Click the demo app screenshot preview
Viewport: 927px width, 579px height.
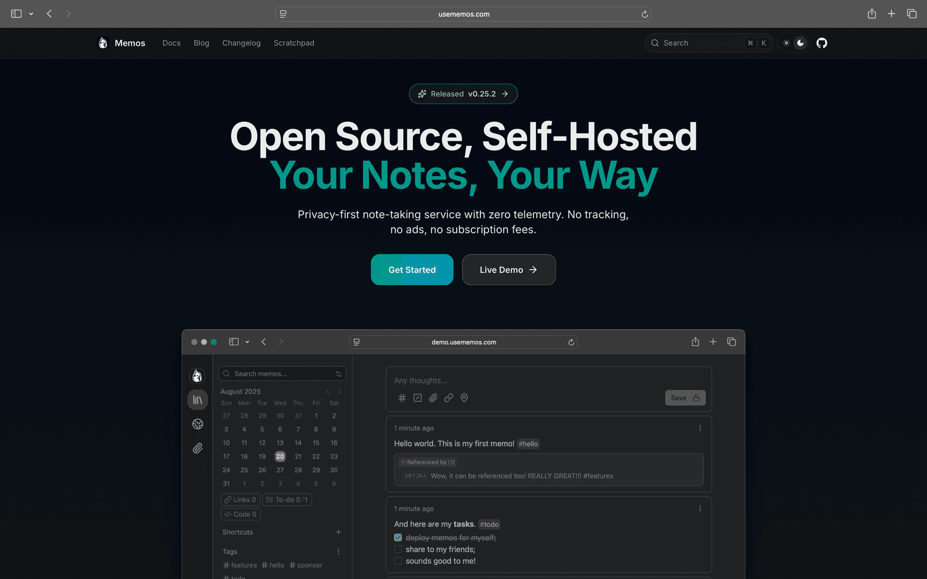pyautogui.click(x=463, y=454)
